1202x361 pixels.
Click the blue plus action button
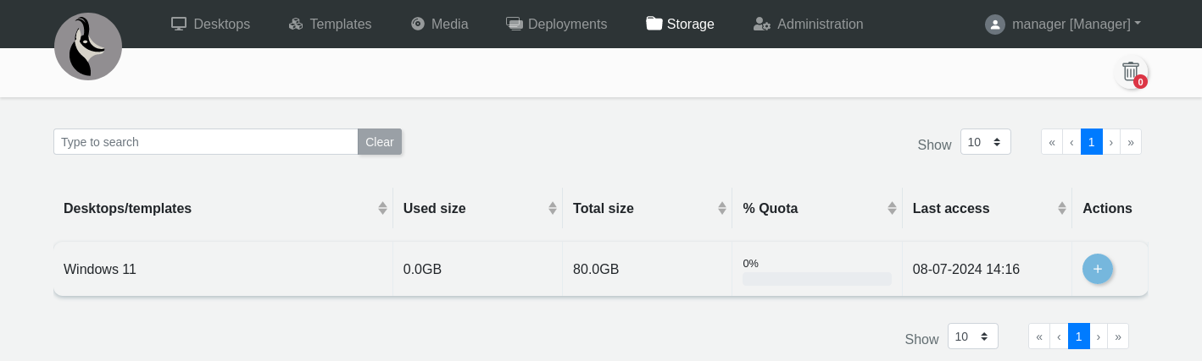pyautogui.click(x=1097, y=269)
